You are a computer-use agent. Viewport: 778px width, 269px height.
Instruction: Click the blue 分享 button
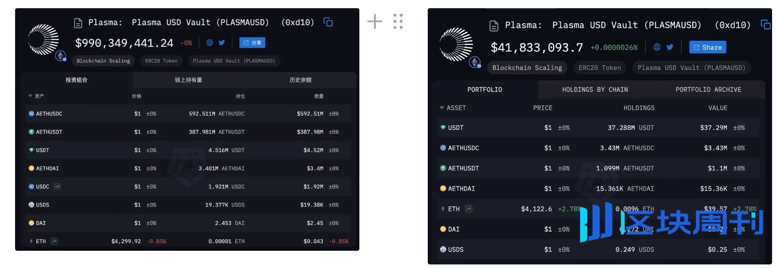point(252,43)
